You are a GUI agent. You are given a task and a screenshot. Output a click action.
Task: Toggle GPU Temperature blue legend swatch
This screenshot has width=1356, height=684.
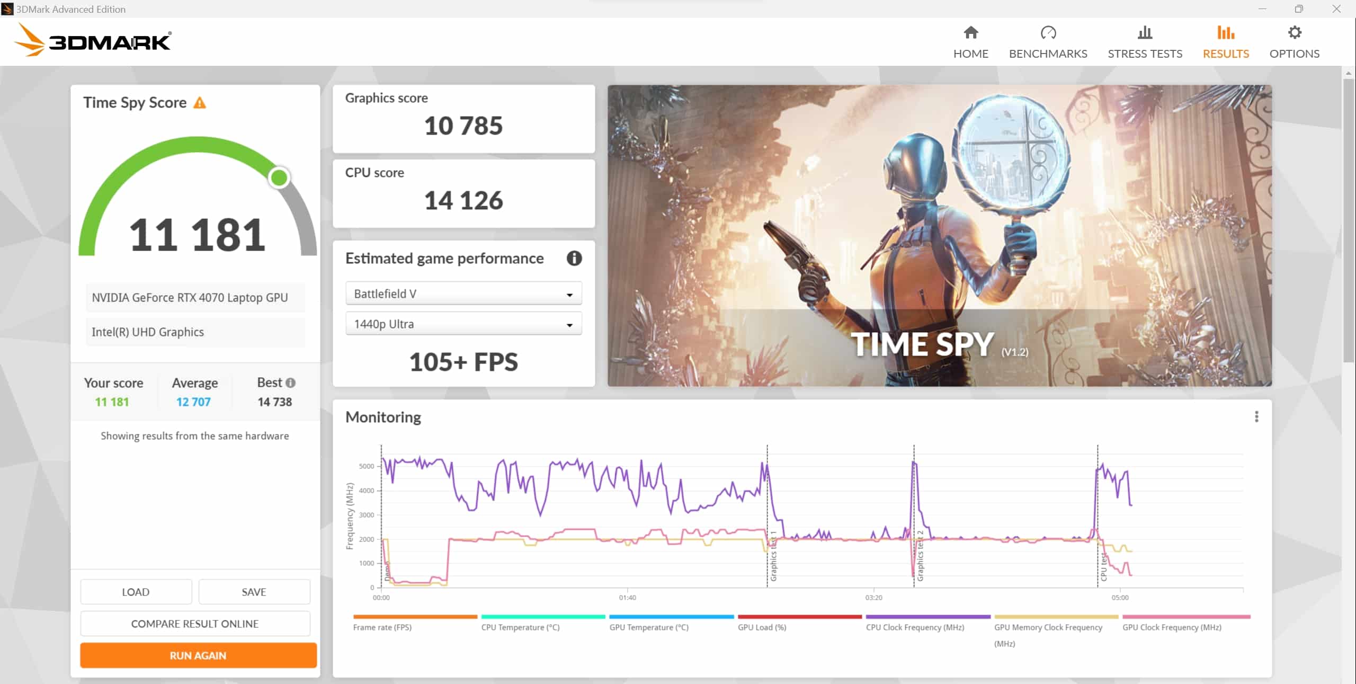coord(671,617)
